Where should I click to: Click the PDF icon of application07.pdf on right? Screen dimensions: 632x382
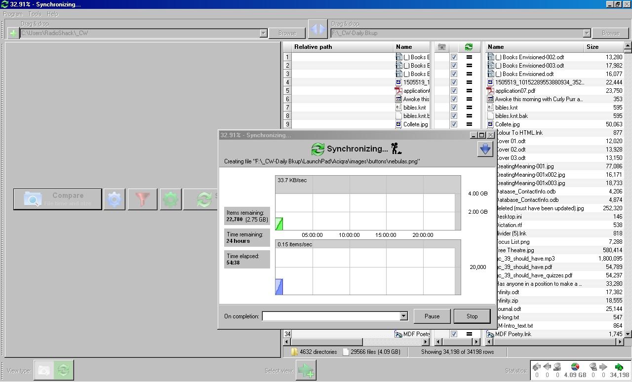[x=490, y=91]
